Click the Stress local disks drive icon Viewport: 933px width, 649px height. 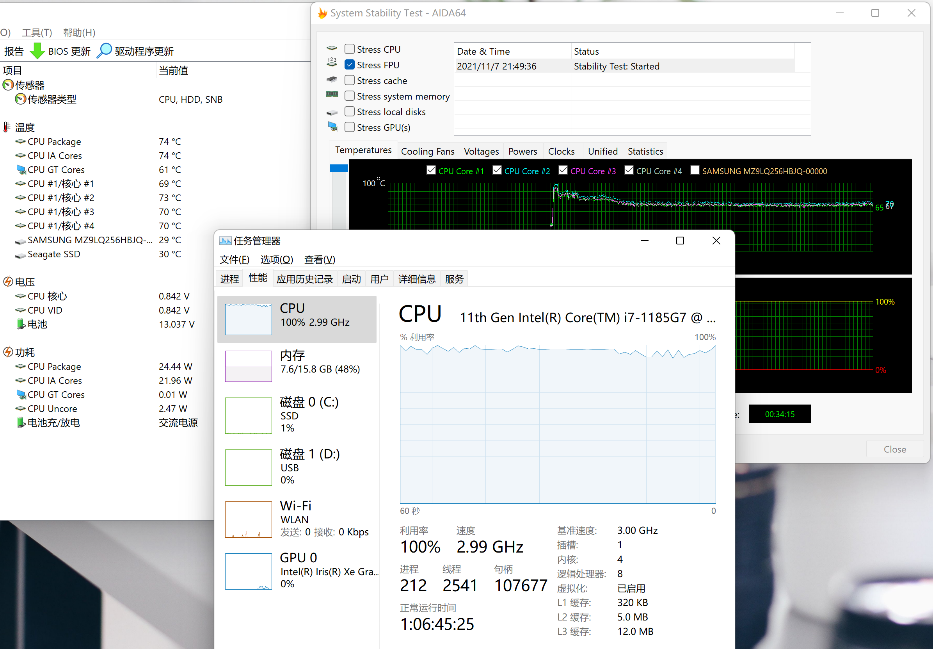[x=332, y=112]
